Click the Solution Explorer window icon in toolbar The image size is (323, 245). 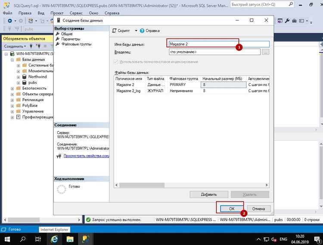pyautogui.click(x=280, y=21)
